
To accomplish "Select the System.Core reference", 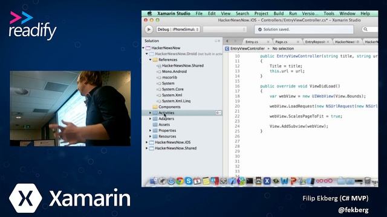I will pos(173,89).
